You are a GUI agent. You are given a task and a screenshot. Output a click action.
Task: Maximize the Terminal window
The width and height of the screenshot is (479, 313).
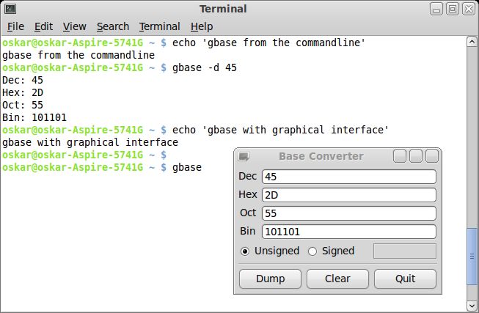click(x=453, y=9)
